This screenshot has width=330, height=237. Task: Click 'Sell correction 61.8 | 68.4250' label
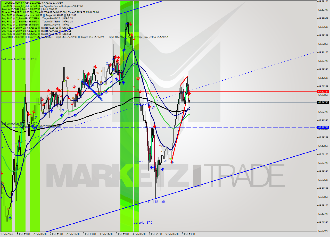coord(19,59)
